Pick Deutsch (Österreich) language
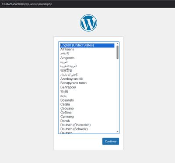The image size is (175, 163). point(87,125)
